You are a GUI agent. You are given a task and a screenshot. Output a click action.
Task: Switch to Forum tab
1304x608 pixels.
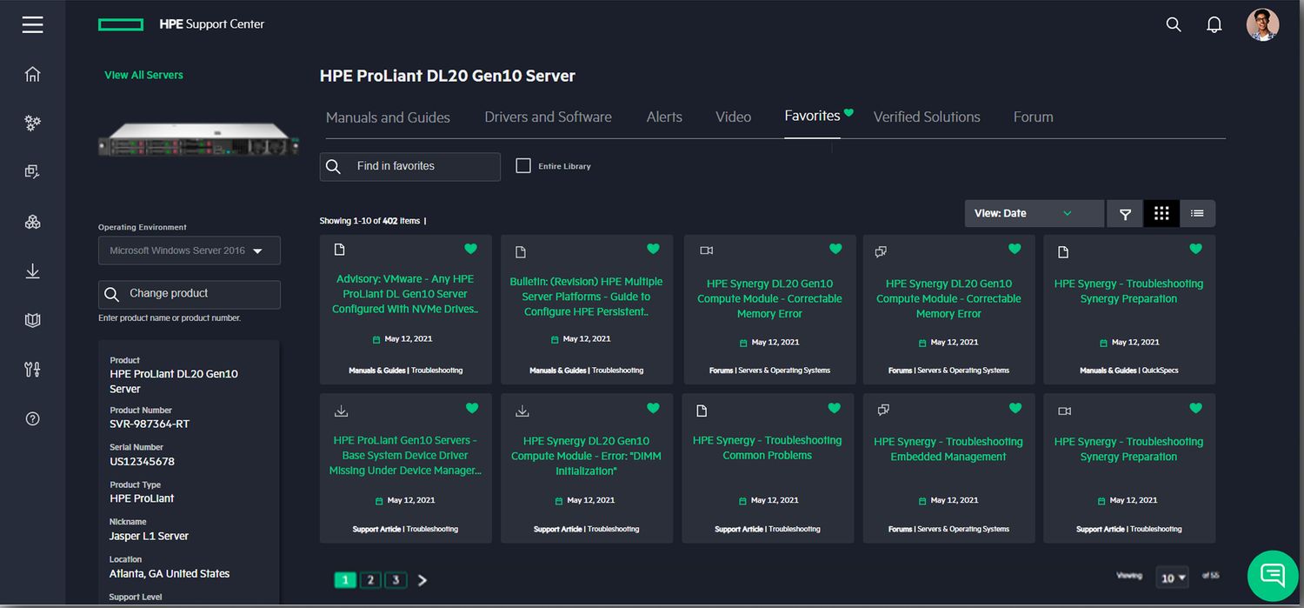click(1033, 117)
